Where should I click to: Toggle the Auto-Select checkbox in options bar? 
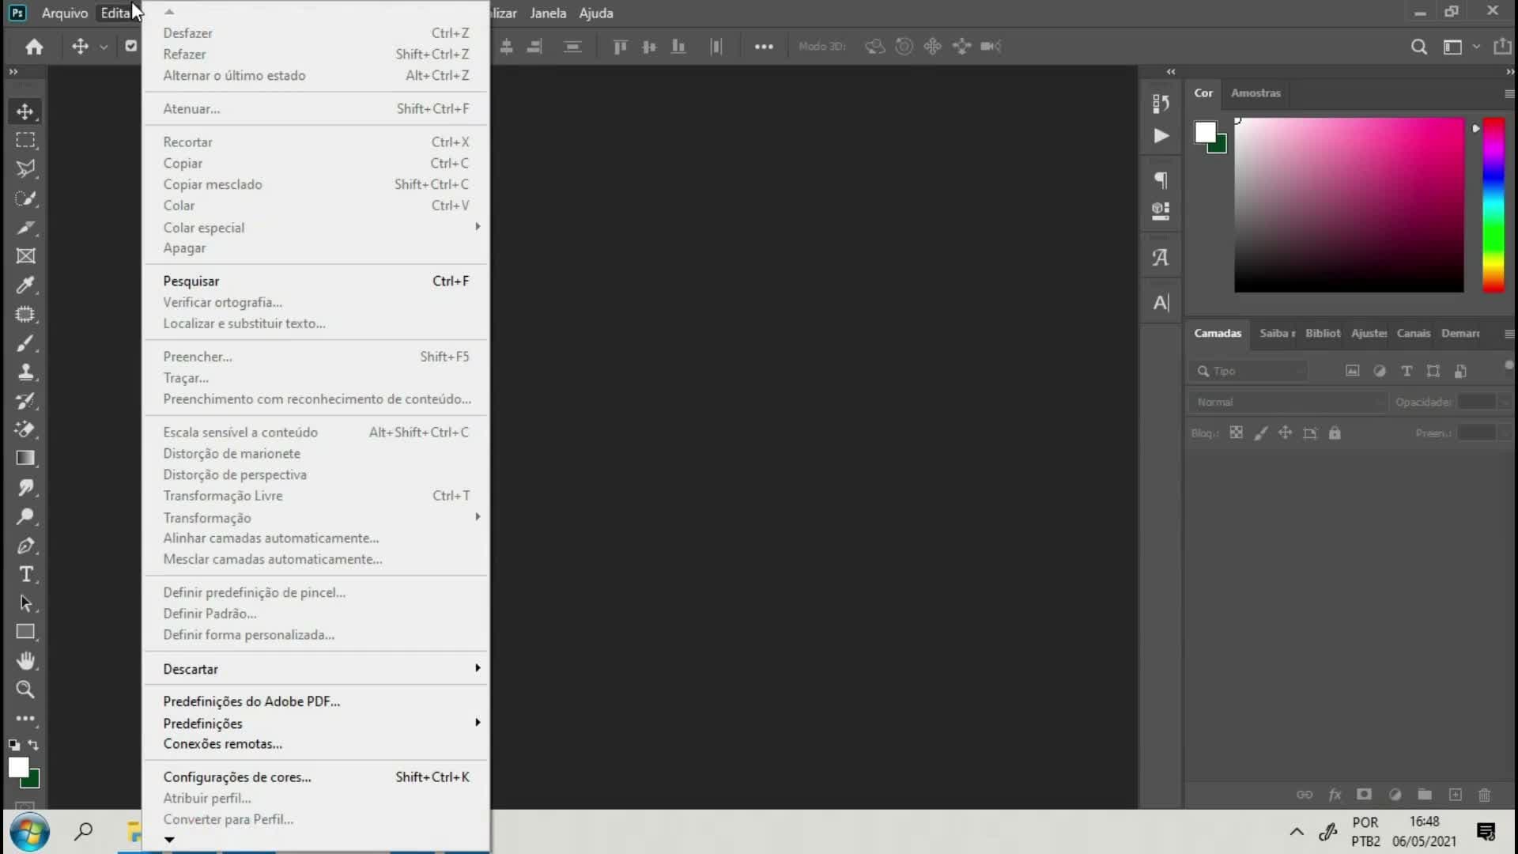(131, 46)
